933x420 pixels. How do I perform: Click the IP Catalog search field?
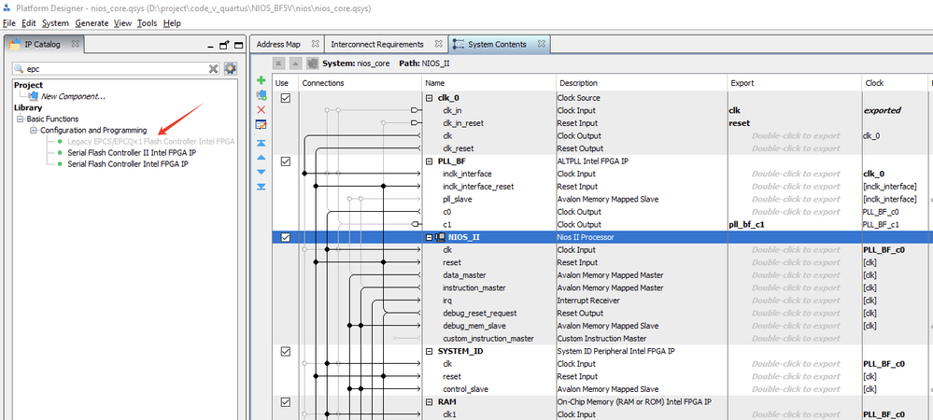pos(112,68)
